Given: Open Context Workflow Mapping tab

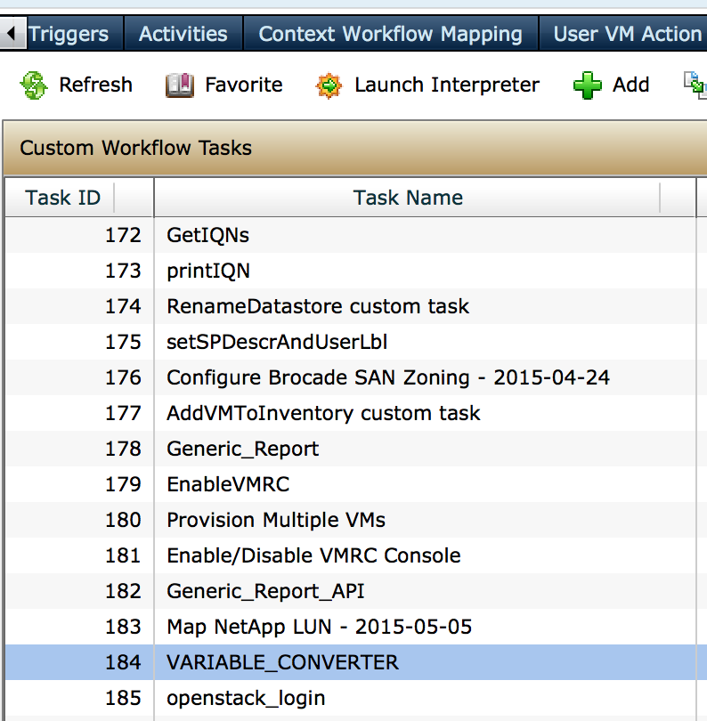Looking at the screenshot, I should (x=391, y=34).
